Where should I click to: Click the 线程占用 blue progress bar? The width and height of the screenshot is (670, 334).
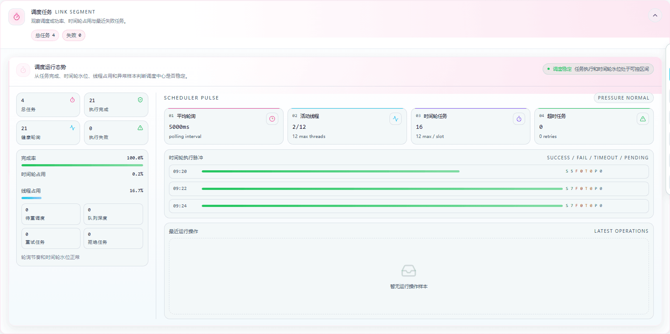pyautogui.click(x=32, y=198)
